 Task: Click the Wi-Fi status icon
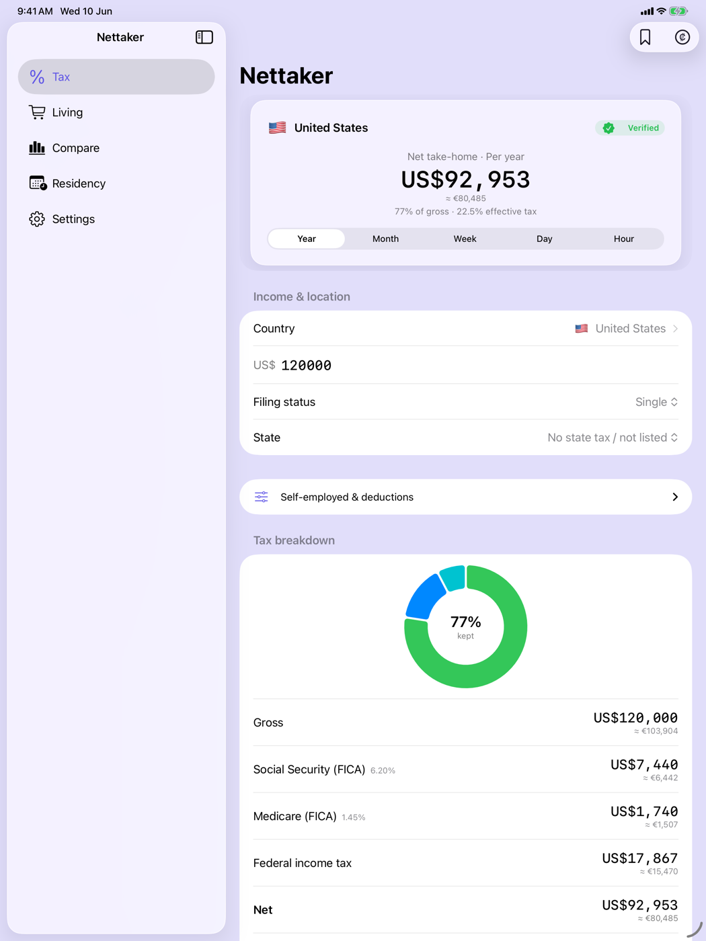662,11
